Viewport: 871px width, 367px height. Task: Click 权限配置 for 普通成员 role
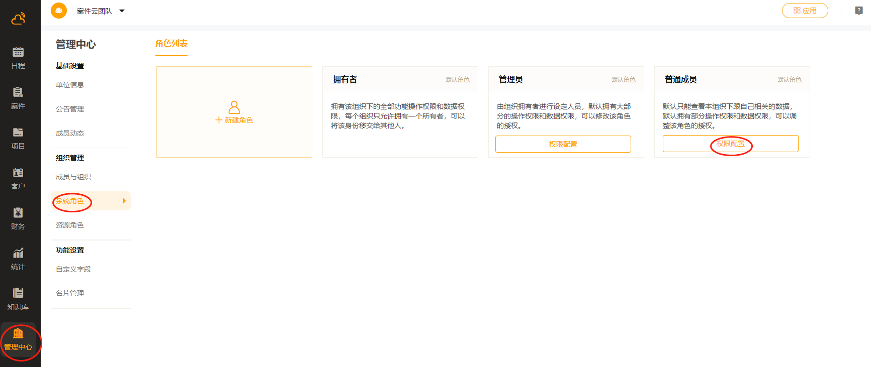click(x=730, y=144)
